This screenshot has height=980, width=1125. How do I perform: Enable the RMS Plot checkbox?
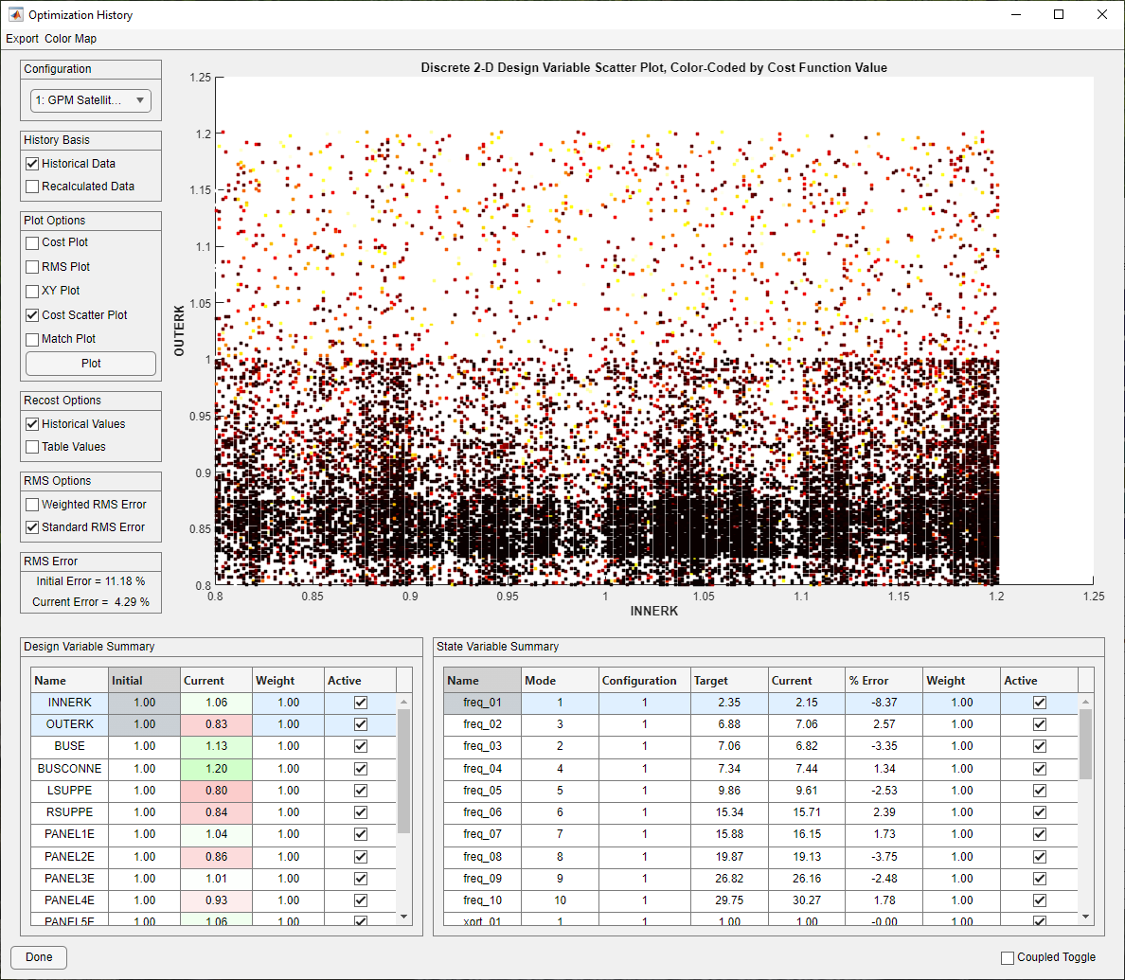pos(32,267)
